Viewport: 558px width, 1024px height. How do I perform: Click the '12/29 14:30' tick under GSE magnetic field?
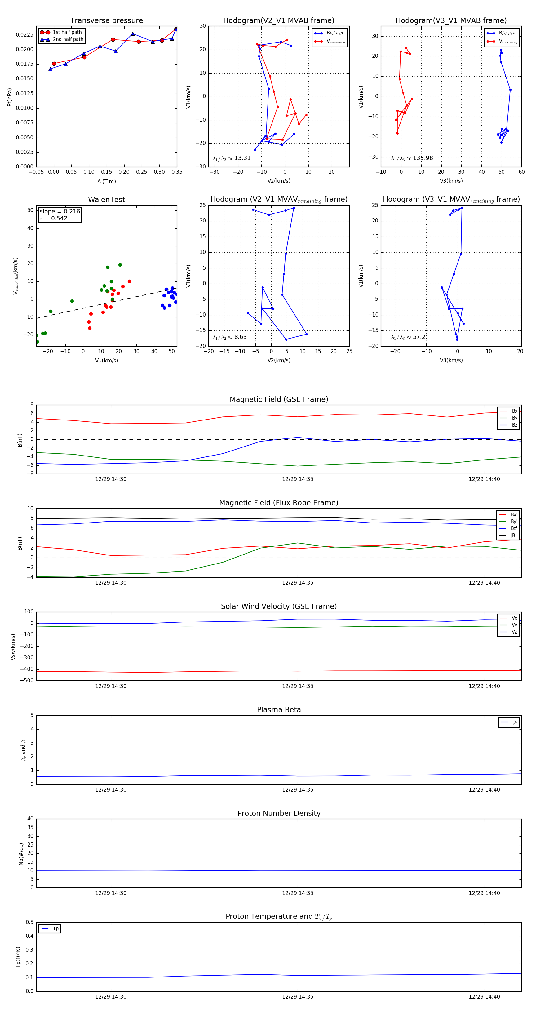[111, 479]
